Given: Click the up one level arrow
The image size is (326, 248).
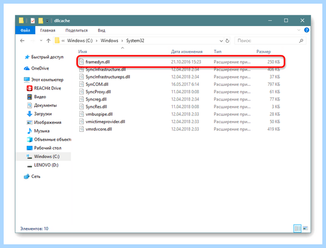Looking at the screenshot, I should click(x=48, y=41).
